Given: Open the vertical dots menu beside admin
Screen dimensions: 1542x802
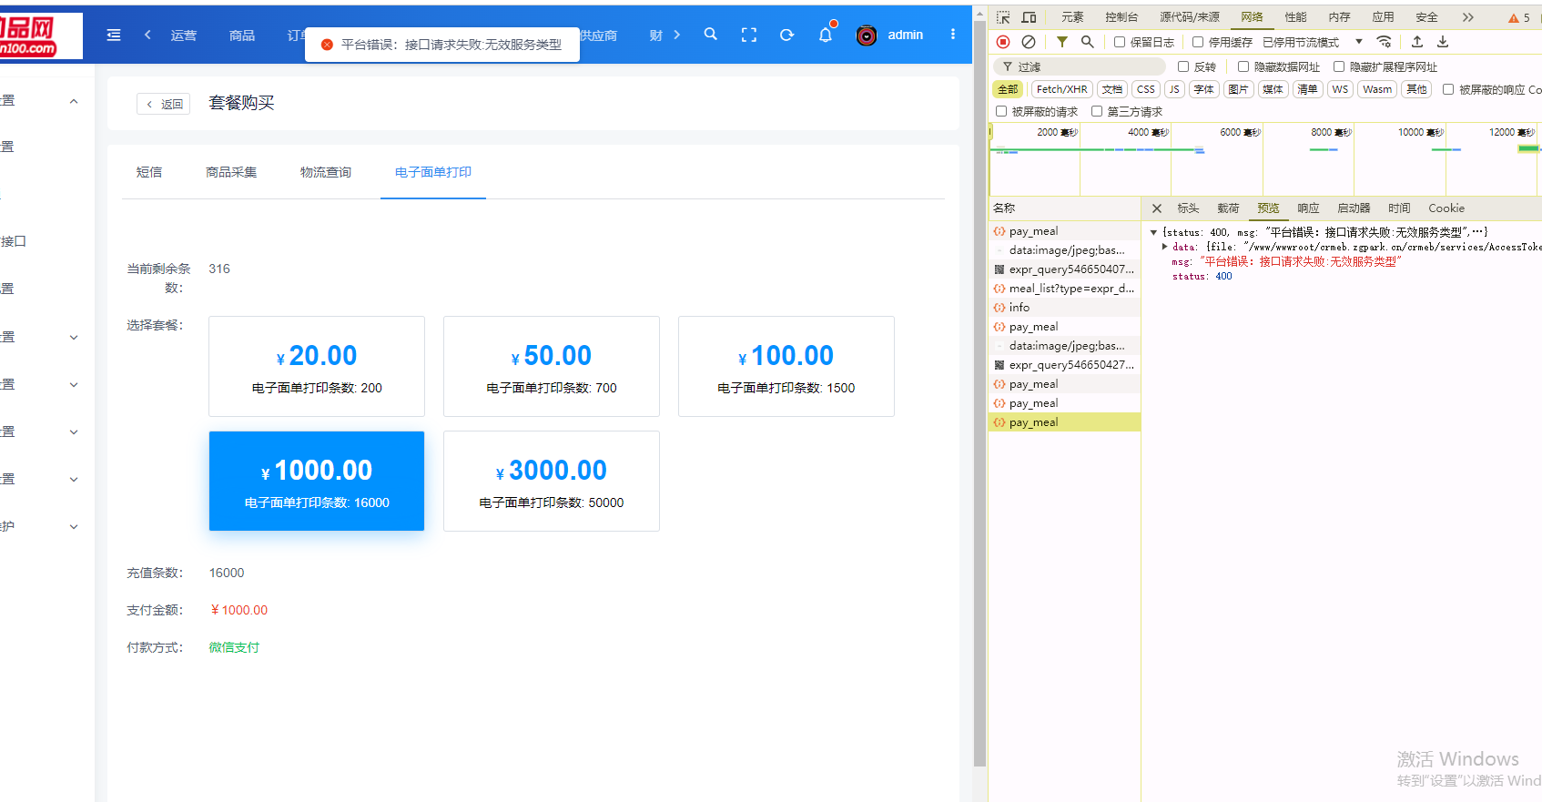Looking at the screenshot, I should (953, 35).
